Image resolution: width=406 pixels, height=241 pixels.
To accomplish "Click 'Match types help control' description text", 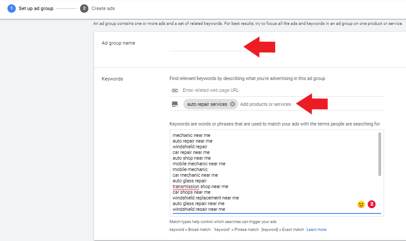I will point(223,222).
